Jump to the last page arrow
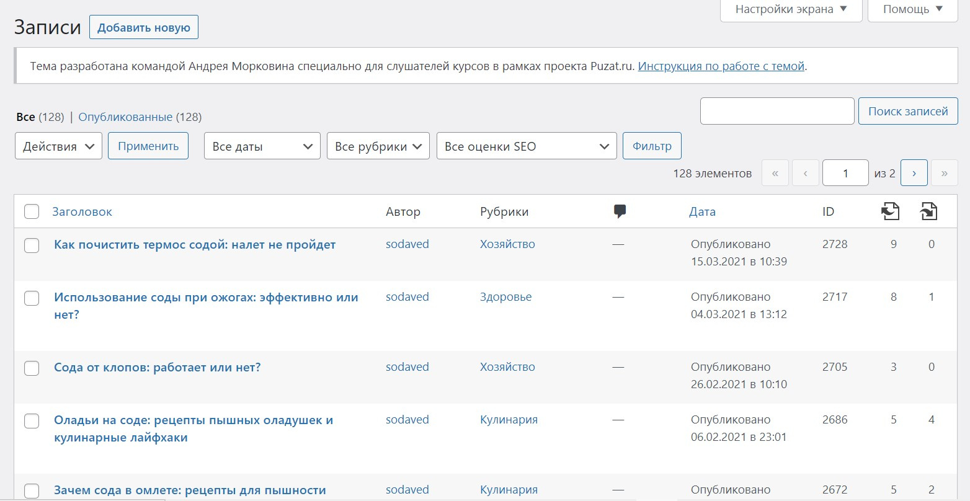 click(945, 174)
